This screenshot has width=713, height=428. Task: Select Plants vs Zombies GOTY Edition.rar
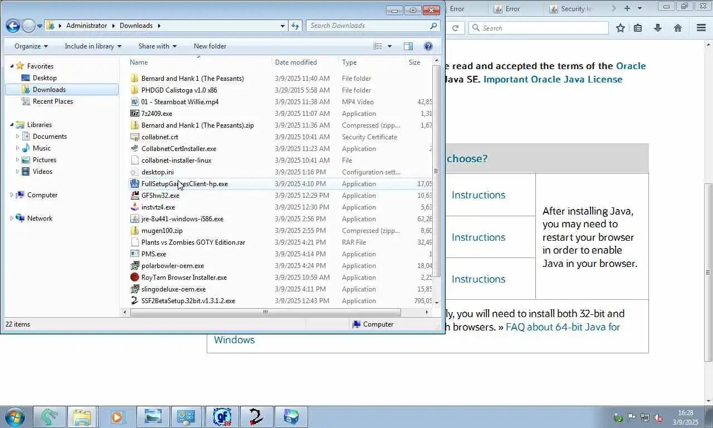coord(193,242)
